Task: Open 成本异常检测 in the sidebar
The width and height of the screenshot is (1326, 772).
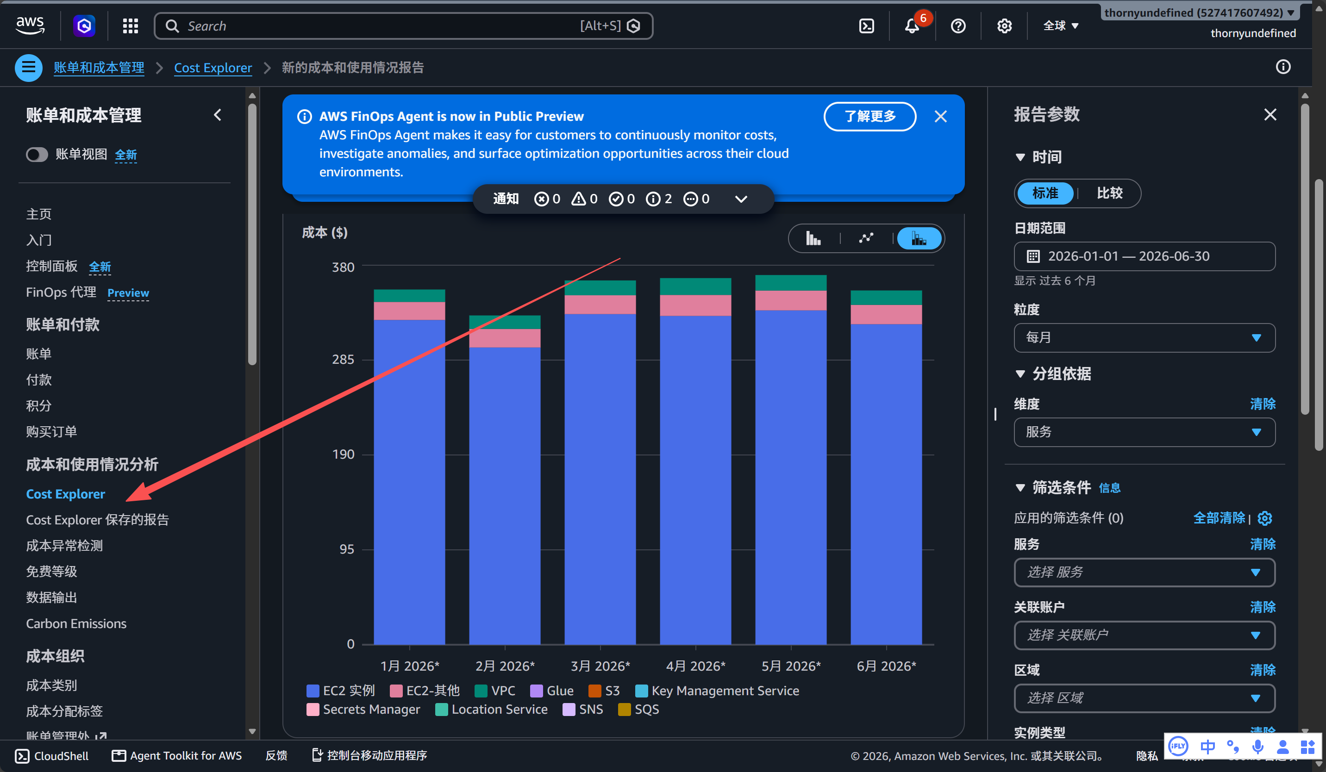Action: pos(64,546)
